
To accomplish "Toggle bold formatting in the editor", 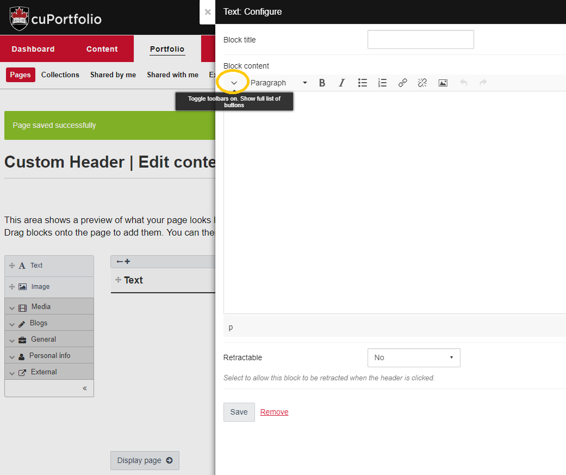I will [x=322, y=83].
